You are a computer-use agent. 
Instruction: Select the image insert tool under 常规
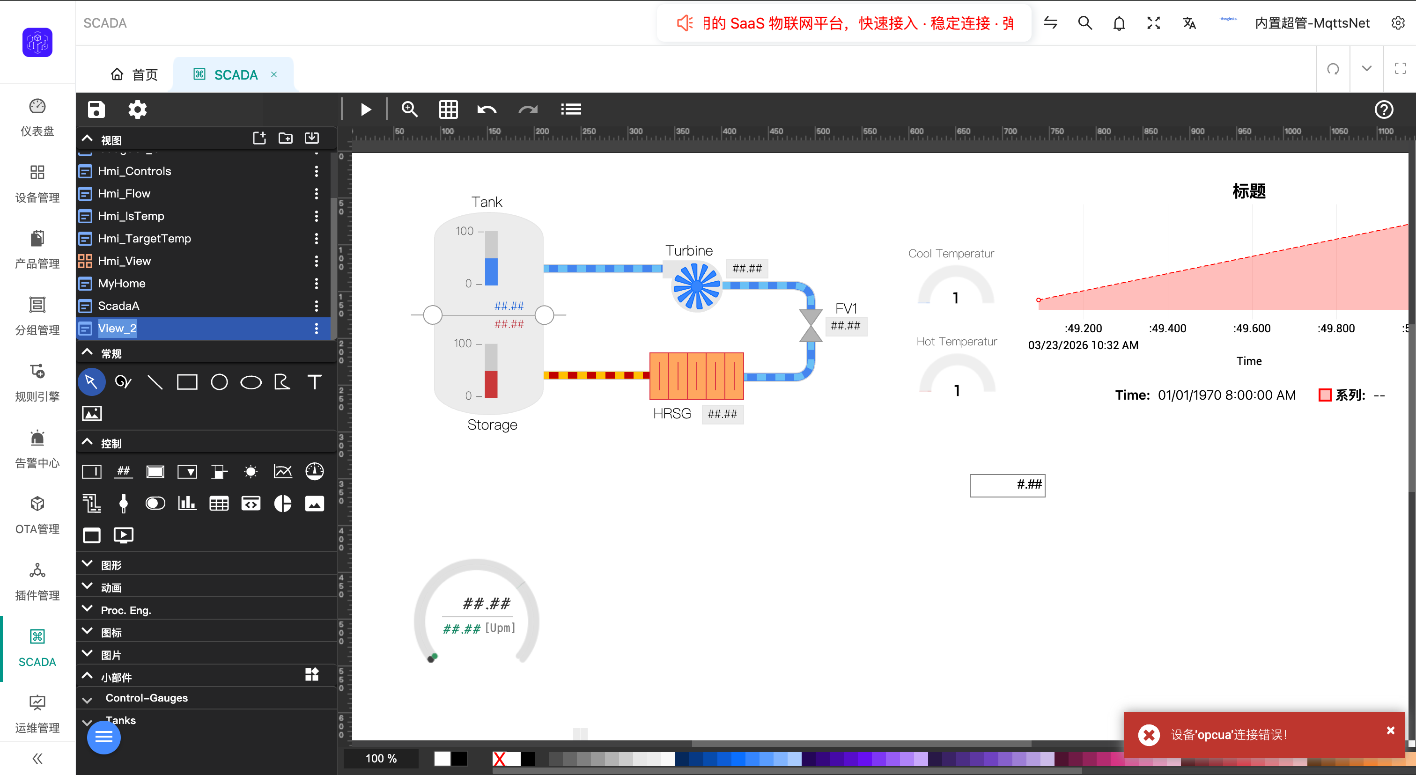click(92, 413)
